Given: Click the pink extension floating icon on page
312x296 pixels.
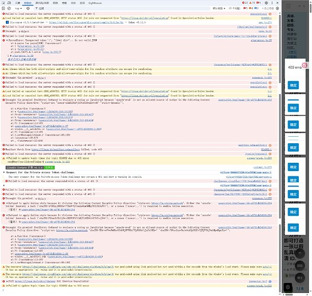Looking at the screenshot, I should [x=305, y=65].
